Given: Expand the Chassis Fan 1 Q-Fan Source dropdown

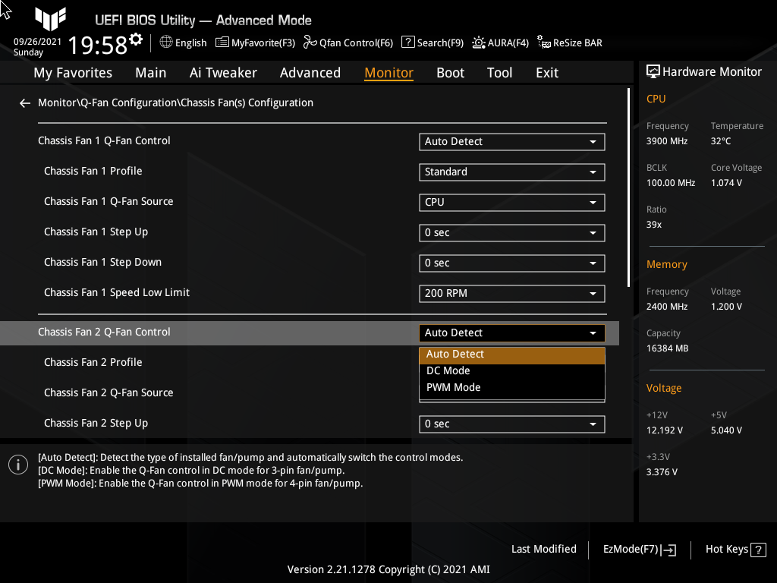Looking at the screenshot, I should click(x=511, y=202).
